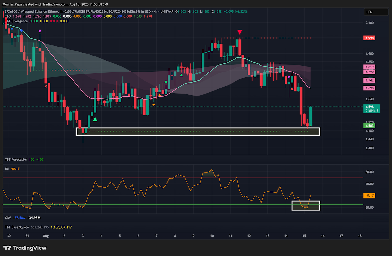Click the small green triangle near Aug 8
The image size is (392, 256).
182,75
